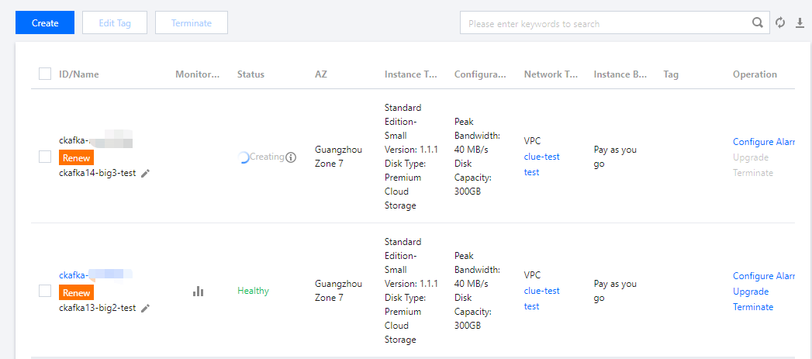
Task: Click Renew badge on ckafka14-big3-test
Action: [x=76, y=158]
